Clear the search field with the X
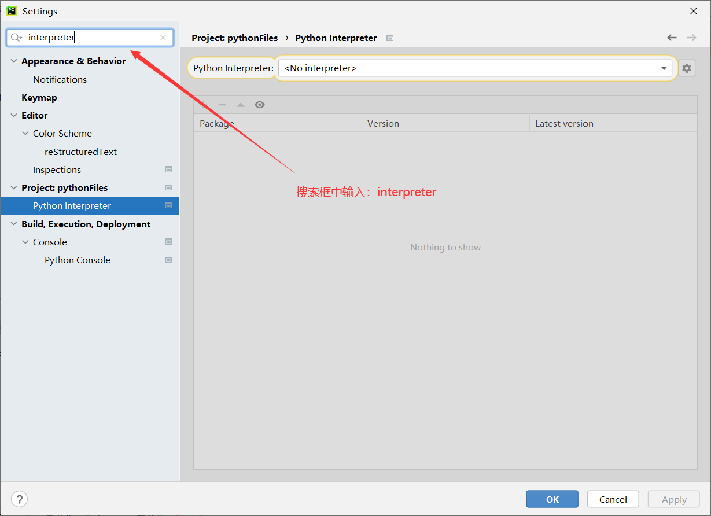The height and width of the screenshot is (516, 711). pyautogui.click(x=163, y=37)
